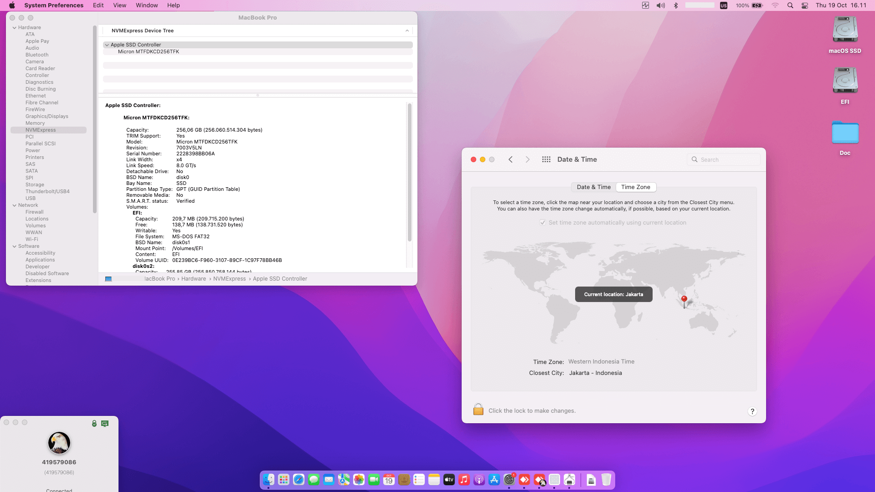The height and width of the screenshot is (492, 875).
Task: Go back with the left arrow
Action: tap(510, 159)
